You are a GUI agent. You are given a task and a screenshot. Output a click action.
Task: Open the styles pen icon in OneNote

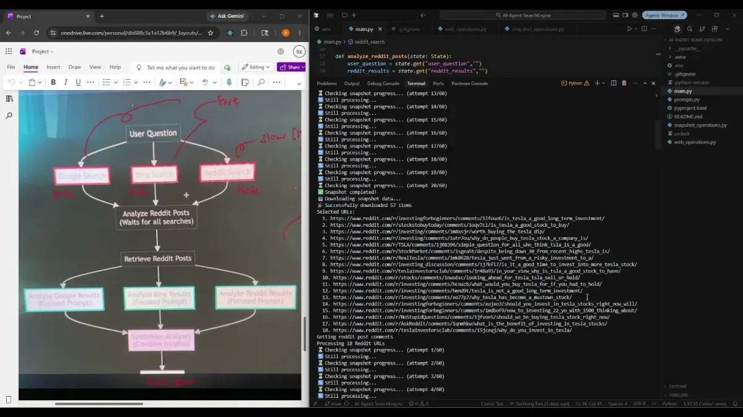point(162,82)
